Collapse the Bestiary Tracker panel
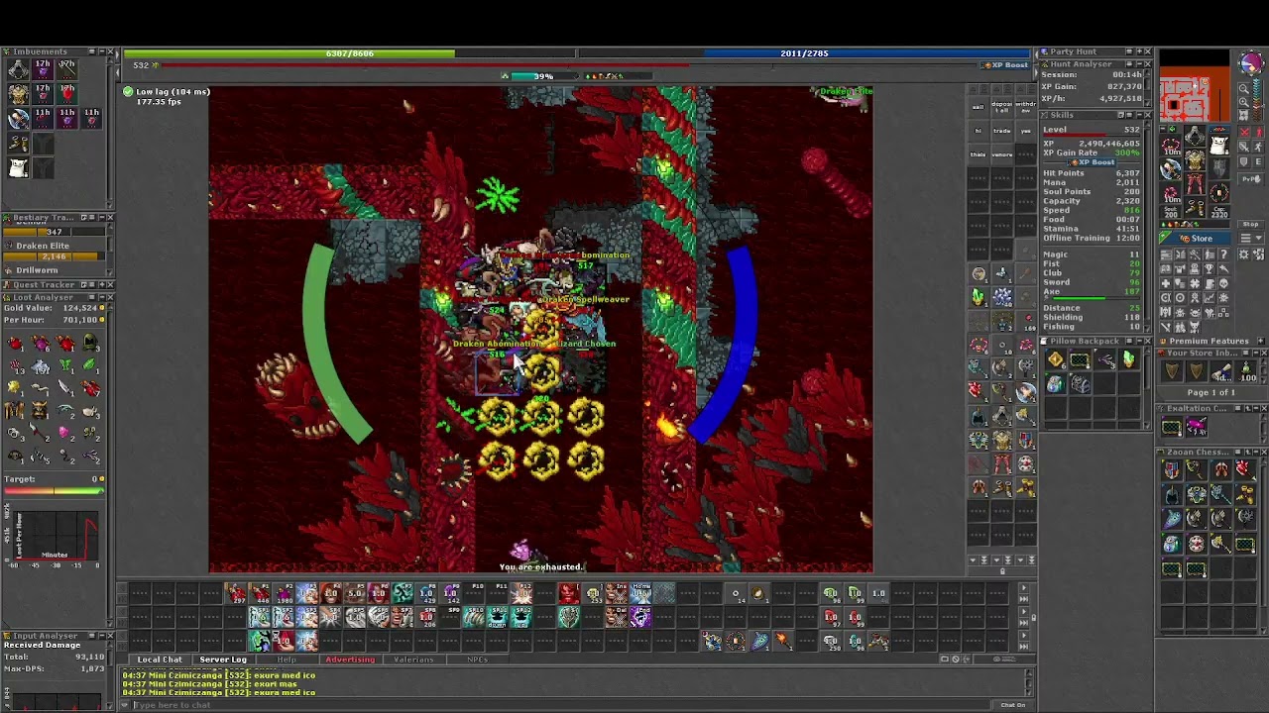 (x=100, y=218)
